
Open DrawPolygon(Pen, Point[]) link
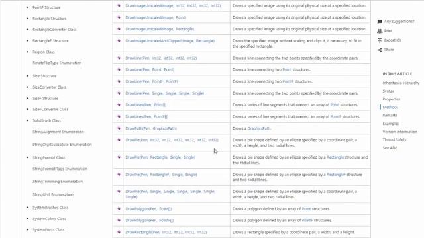tap(148, 209)
